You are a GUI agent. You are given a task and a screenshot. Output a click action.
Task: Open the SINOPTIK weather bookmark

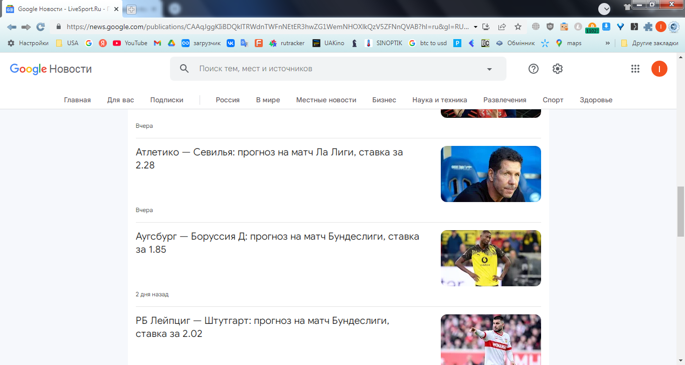coord(384,43)
